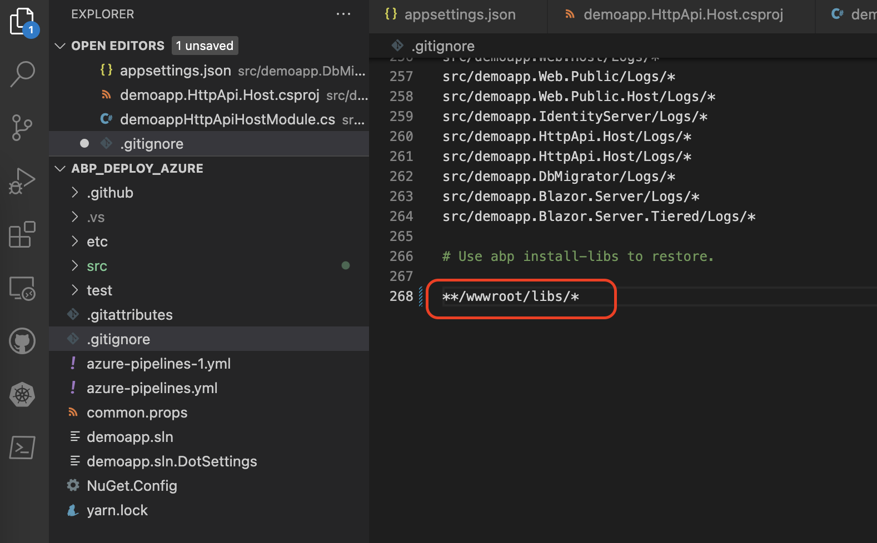The width and height of the screenshot is (877, 543).
Task: Open the GitHub view icon
Action: coord(22,341)
